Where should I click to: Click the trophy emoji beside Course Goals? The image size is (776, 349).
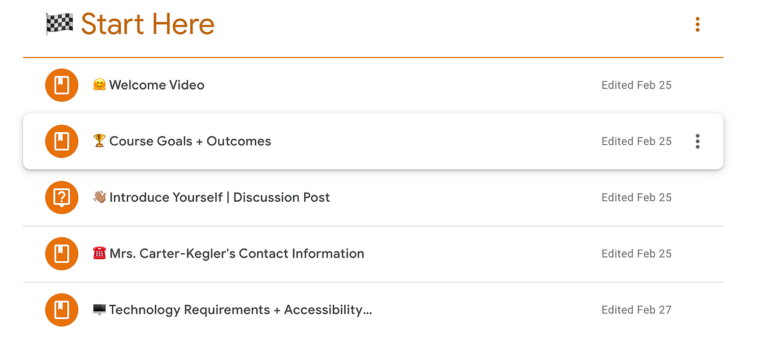[x=99, y=141]
